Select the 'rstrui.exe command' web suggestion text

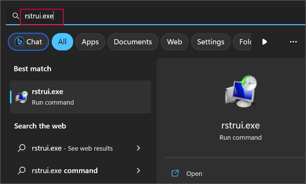[65, 170]
